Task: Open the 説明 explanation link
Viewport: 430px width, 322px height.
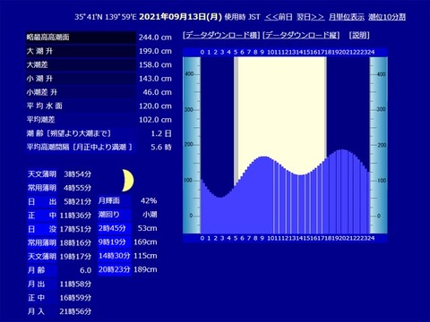Action: tap(359, 35)
